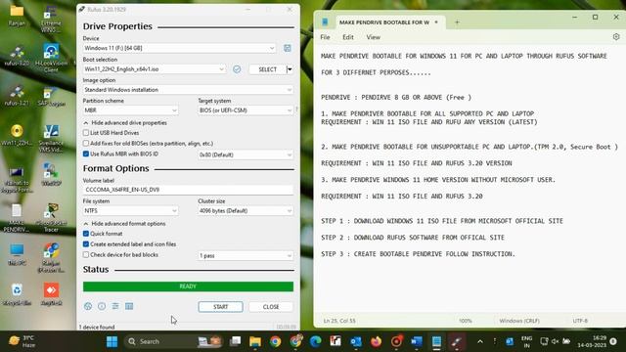Open bad blocks 1 pass dropdown
This screenshot has width=626, height=352.
pos(246,255)
